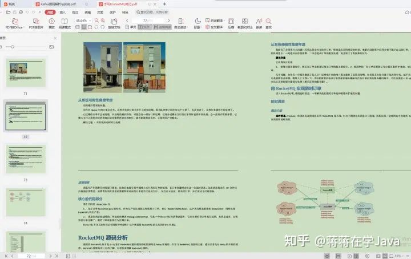Select the page 74 thumbnail

coord(26,202)
